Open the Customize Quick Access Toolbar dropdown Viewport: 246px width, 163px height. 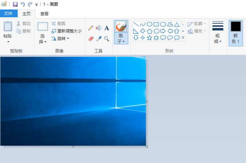pyautogui.click(x=37, y=4)
